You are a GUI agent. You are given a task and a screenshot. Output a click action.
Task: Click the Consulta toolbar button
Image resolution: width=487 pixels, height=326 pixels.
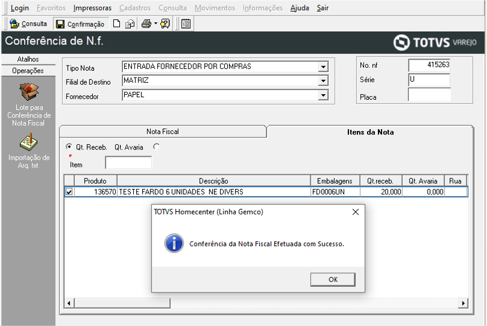click(28, 23)
